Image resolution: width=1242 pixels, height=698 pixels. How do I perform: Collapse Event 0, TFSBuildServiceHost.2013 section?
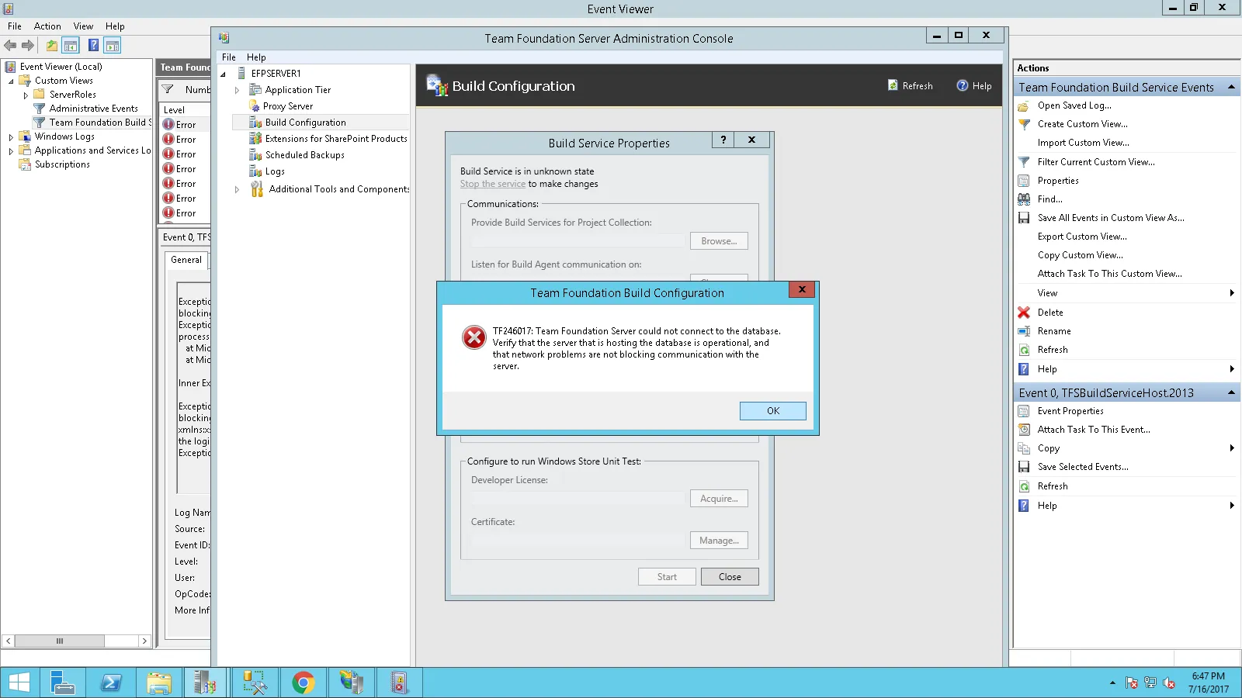(x=1231, y=393)
